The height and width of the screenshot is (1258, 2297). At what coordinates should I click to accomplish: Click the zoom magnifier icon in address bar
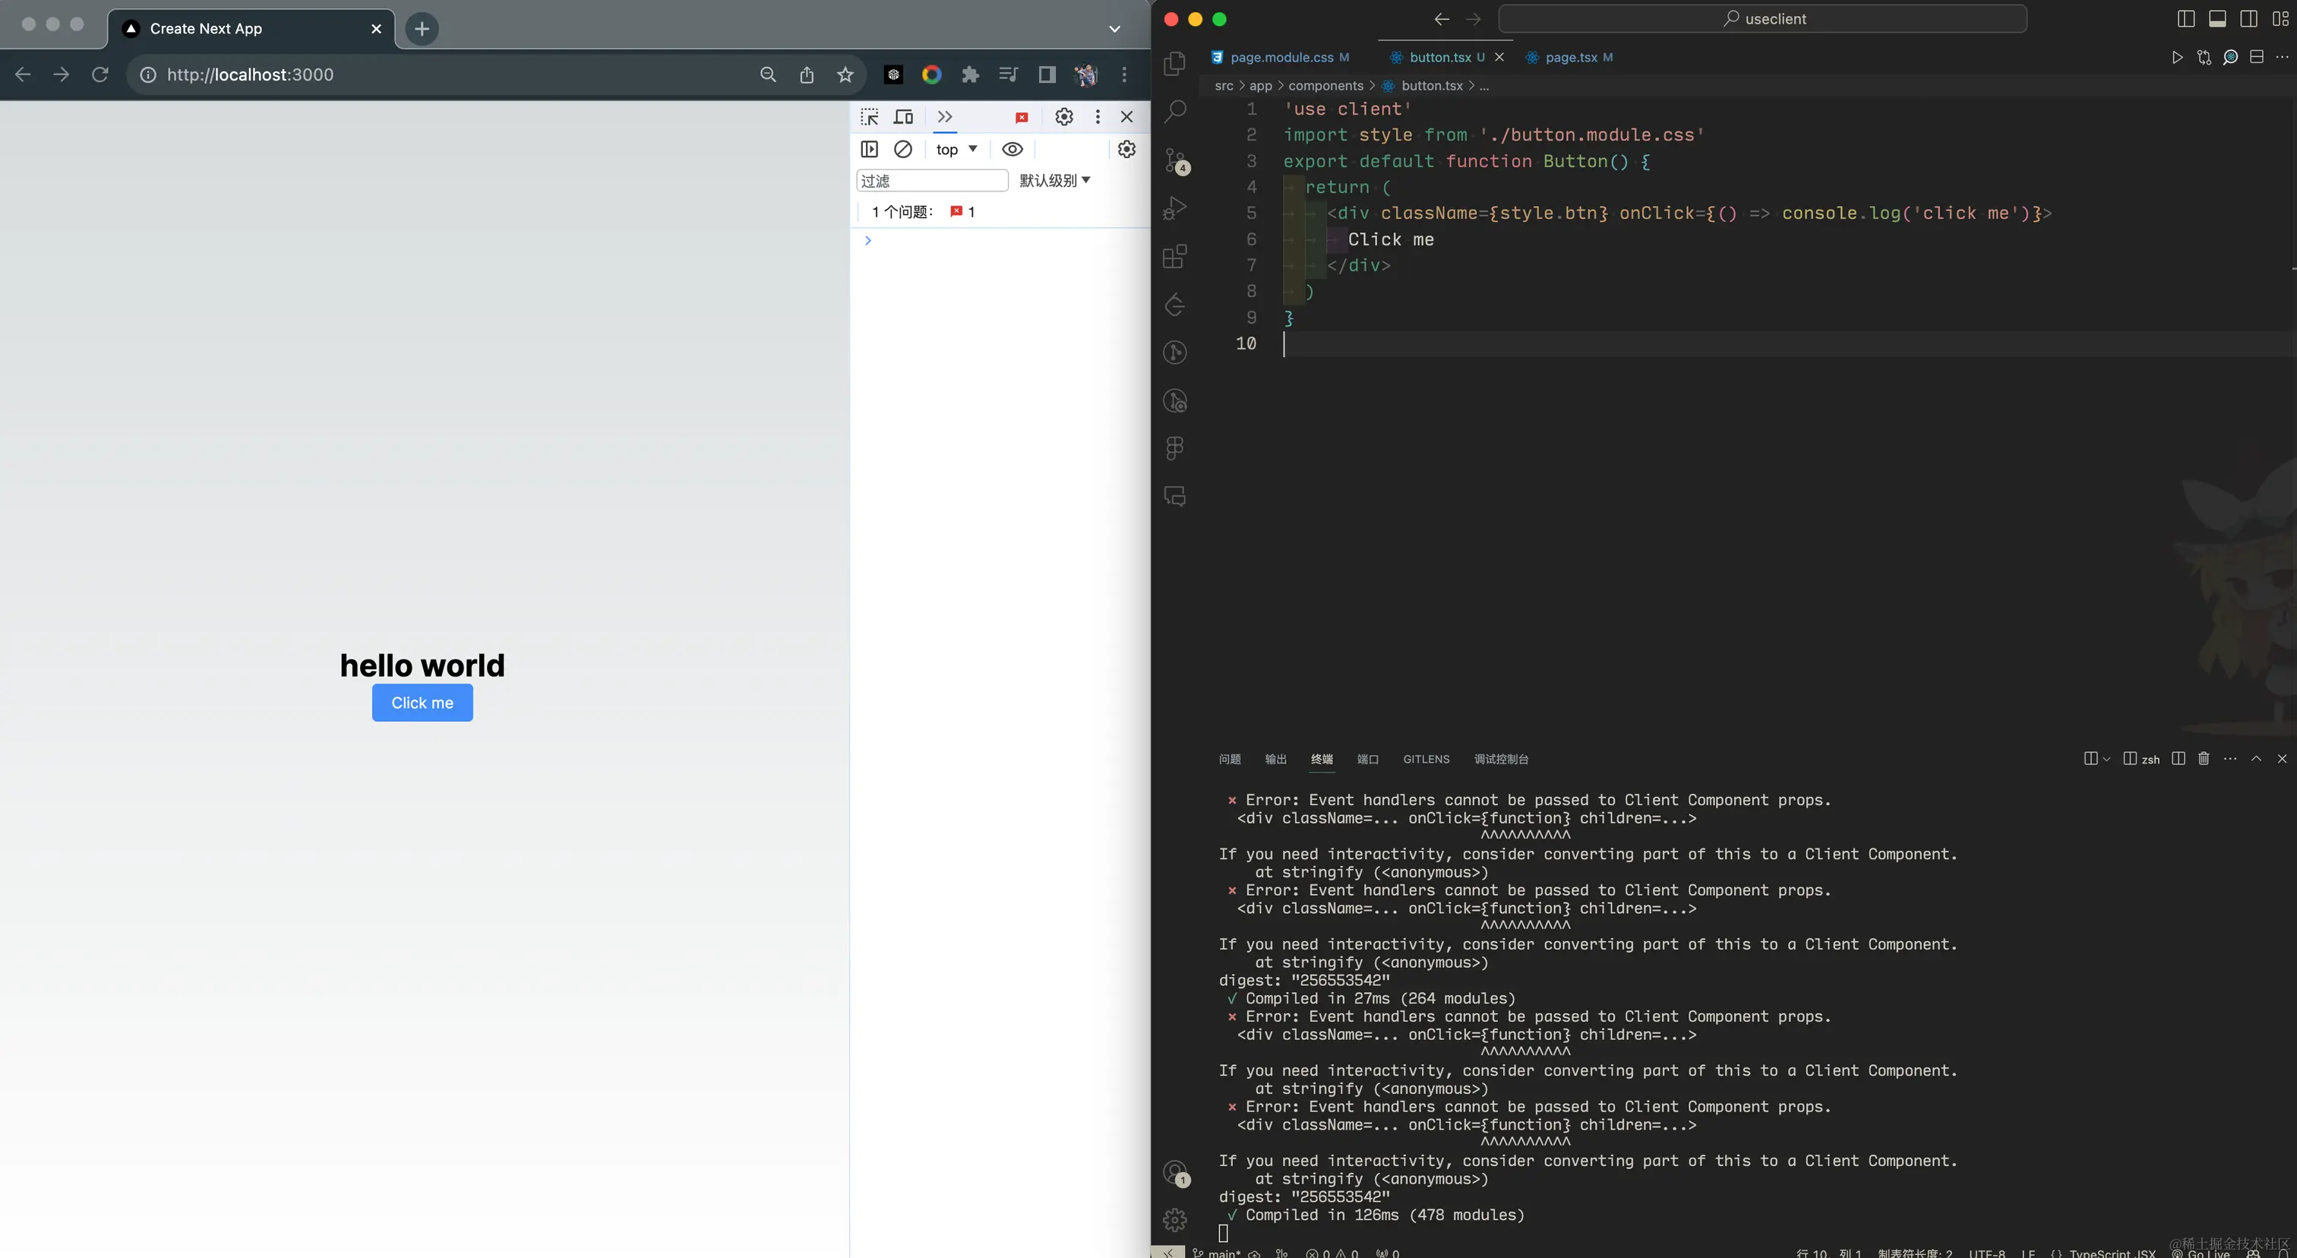click(768, 74)
